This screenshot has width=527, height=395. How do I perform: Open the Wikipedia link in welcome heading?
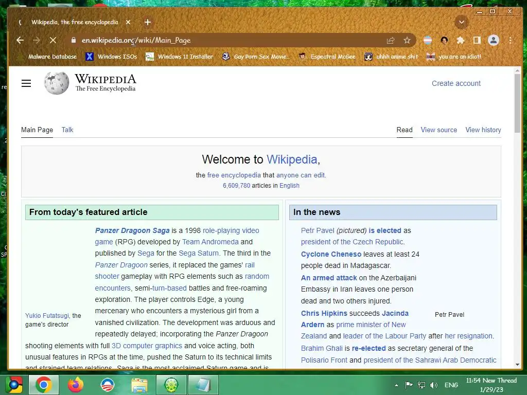(x=292, y=159)
